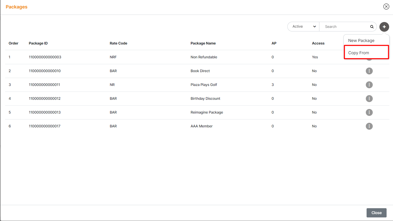Click the Yes access value

click(315, 57)
